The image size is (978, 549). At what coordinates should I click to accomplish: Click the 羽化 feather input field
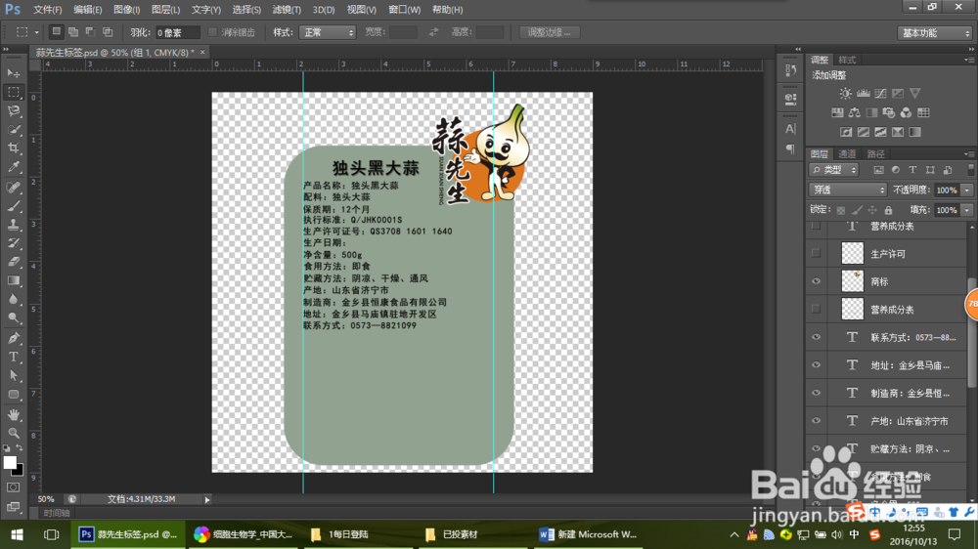pyautogui.click(x=177, y=32)
